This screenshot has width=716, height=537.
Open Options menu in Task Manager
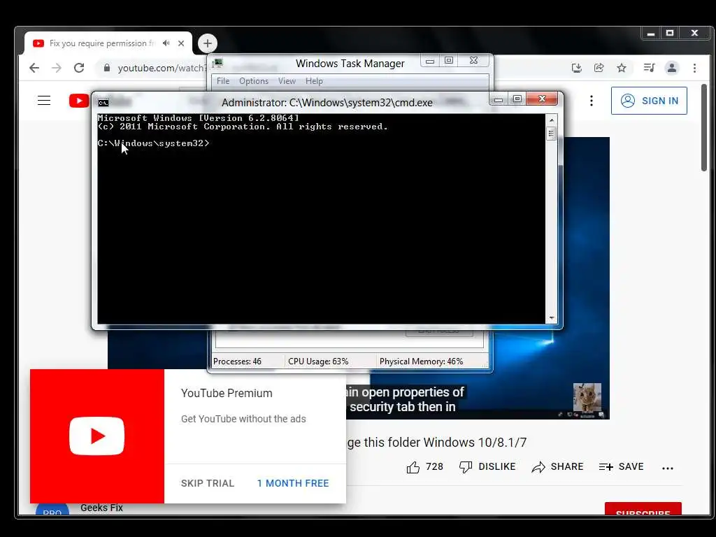coord(253,81)
